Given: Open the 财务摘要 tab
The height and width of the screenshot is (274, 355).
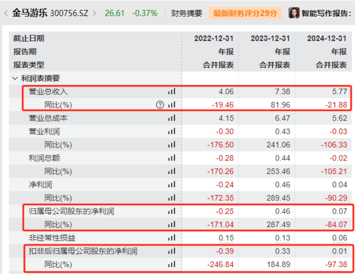Looking at the screenshot, I should tap(187, 13).
